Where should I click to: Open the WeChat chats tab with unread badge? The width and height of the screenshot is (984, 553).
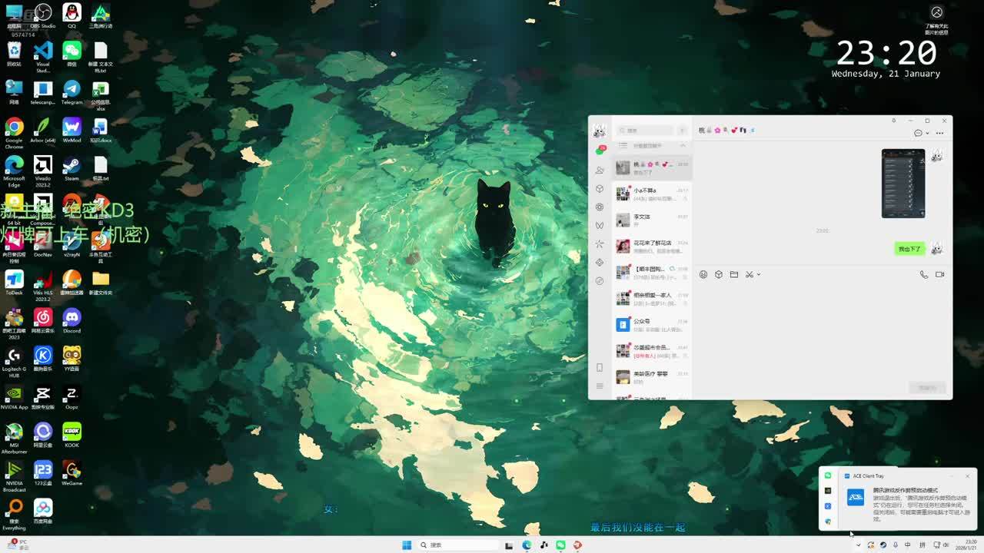coord(600,151)
